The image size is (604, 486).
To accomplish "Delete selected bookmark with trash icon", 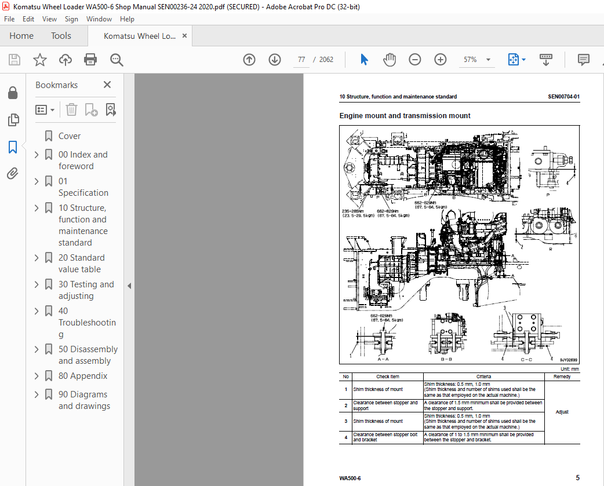I will pos(71,109).
